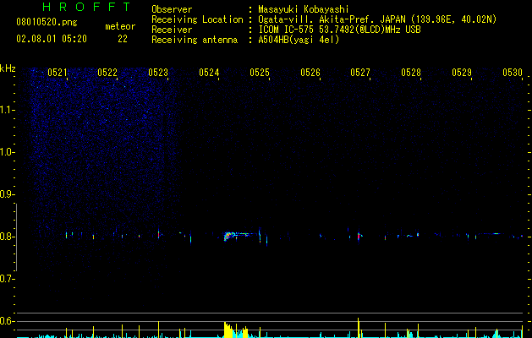Image resolution: width=532 pixels, height=338 pixels.
Task: Click the receiver ICOM IC-575 line
Action: tap(339, 30)
